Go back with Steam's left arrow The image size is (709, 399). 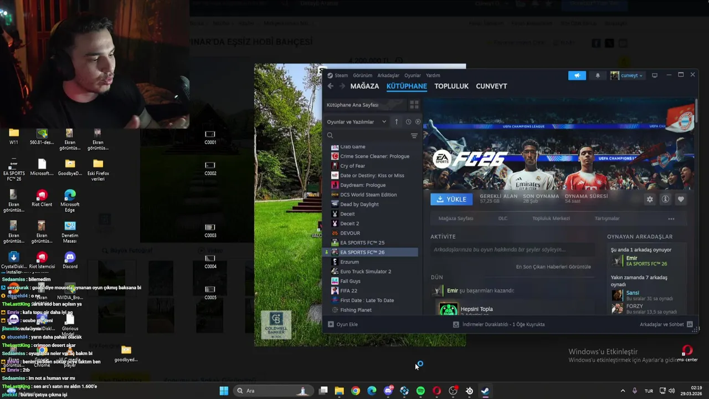point(330,86)
